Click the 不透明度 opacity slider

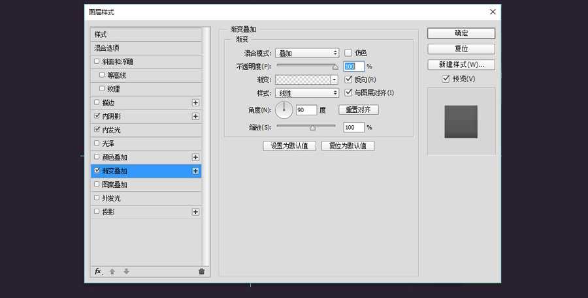click(x=306, y=66)
